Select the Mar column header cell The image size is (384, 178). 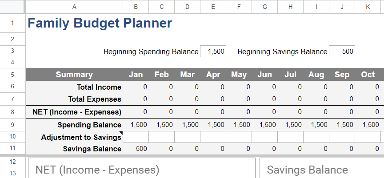(188, 75)
